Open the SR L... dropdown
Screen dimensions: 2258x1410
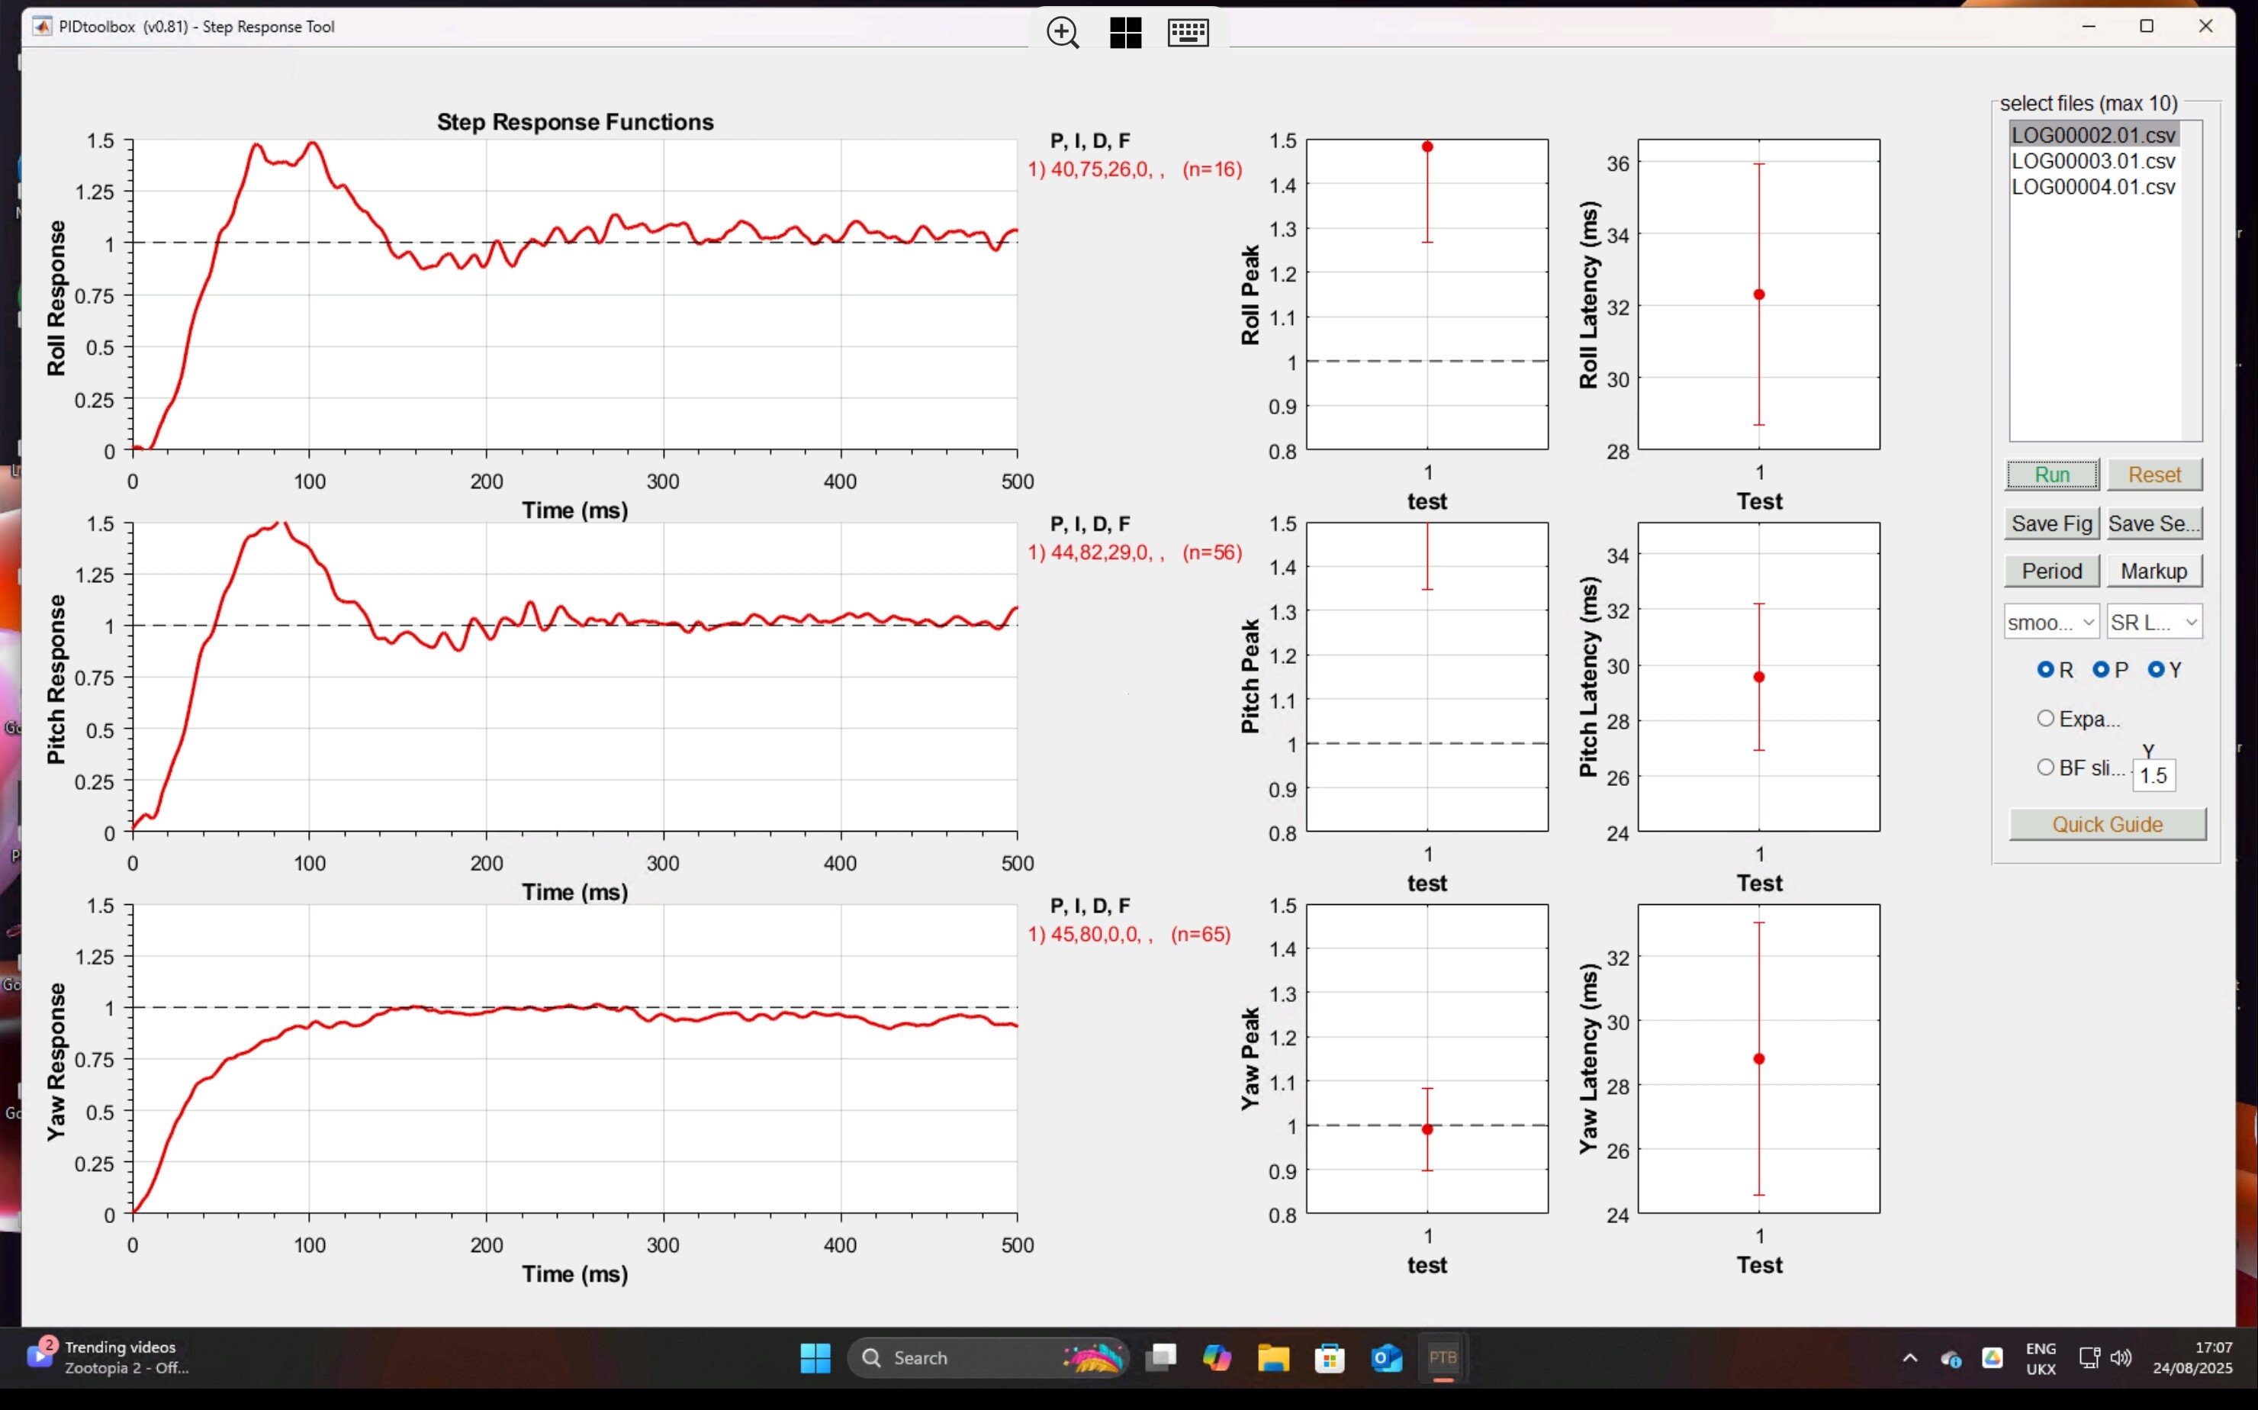pos(2153,622)
